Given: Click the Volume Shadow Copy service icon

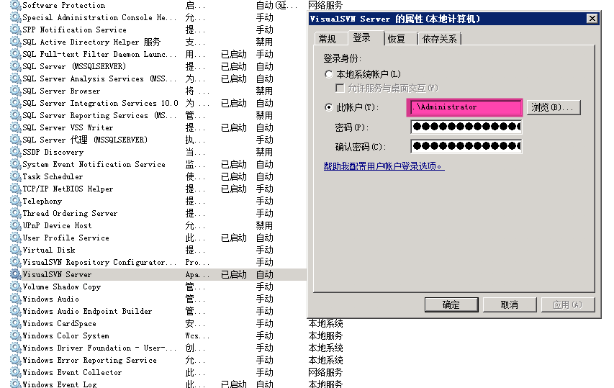Looking at the screenshot, I should pyautogui.click(x=16, y=287).
